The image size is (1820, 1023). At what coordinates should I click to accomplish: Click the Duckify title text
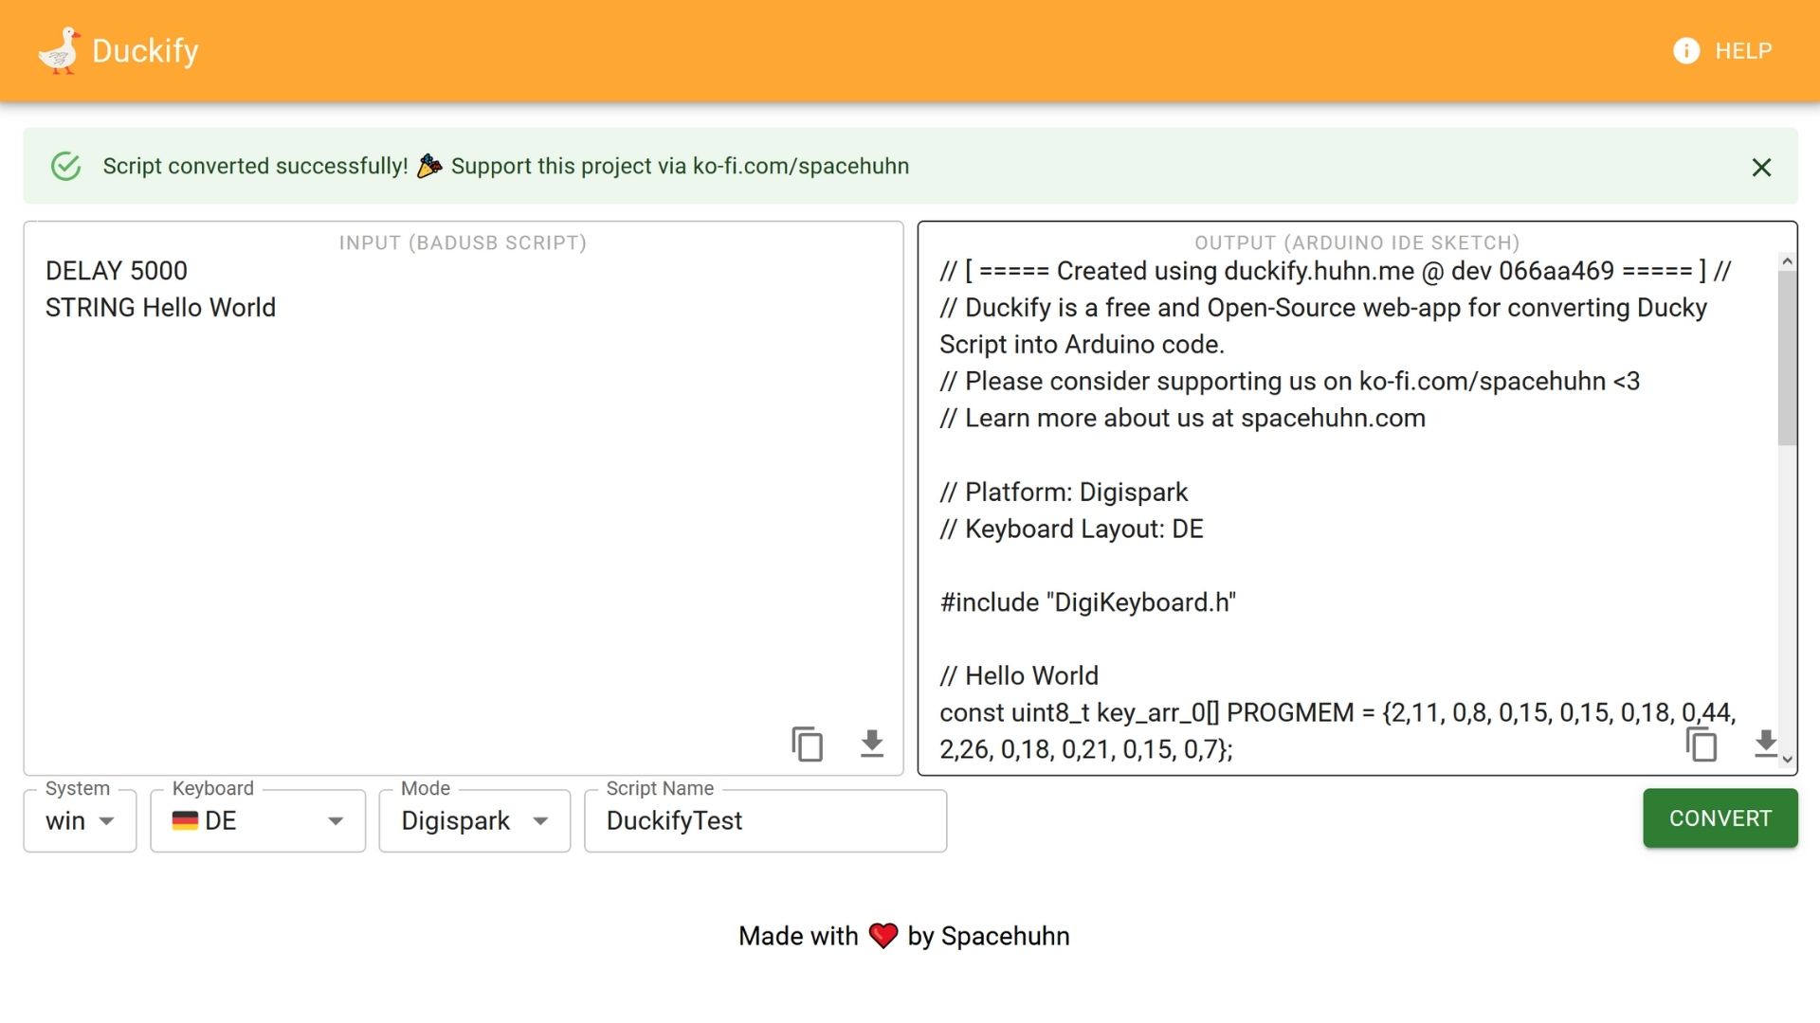[145, 51]
